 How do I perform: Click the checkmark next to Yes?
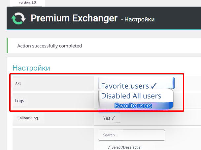pos(113,118)
